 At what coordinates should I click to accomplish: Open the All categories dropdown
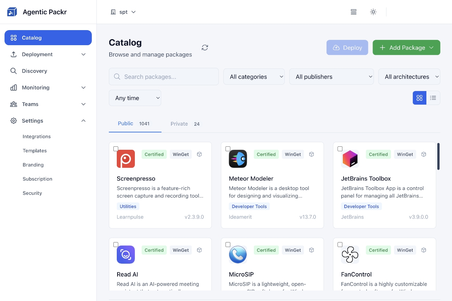click(254, 77)
